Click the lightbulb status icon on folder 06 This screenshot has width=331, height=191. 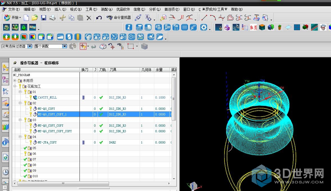[25, 154]
